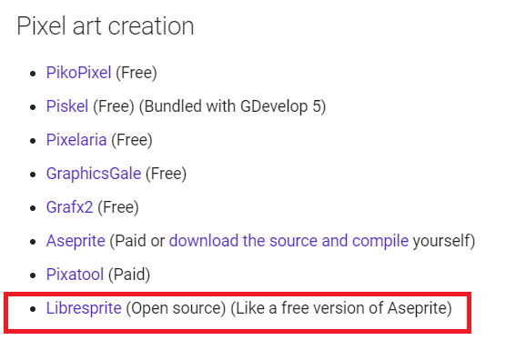Open the PikoPixel link

tap(79, 72)
